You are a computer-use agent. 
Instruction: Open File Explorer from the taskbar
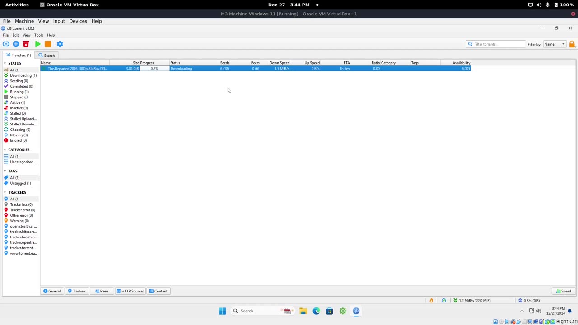(x=303, y=311)
